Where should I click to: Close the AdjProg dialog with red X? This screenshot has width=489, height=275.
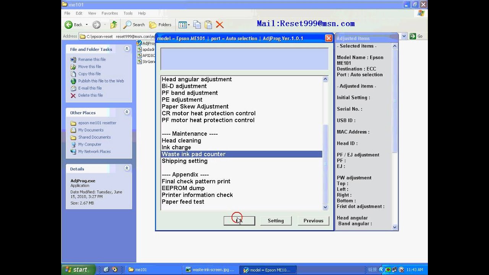(329, 38)
